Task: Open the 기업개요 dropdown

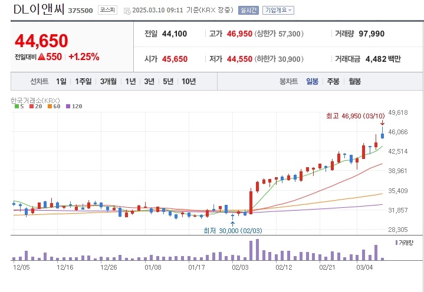Action: tap(278, 11)
